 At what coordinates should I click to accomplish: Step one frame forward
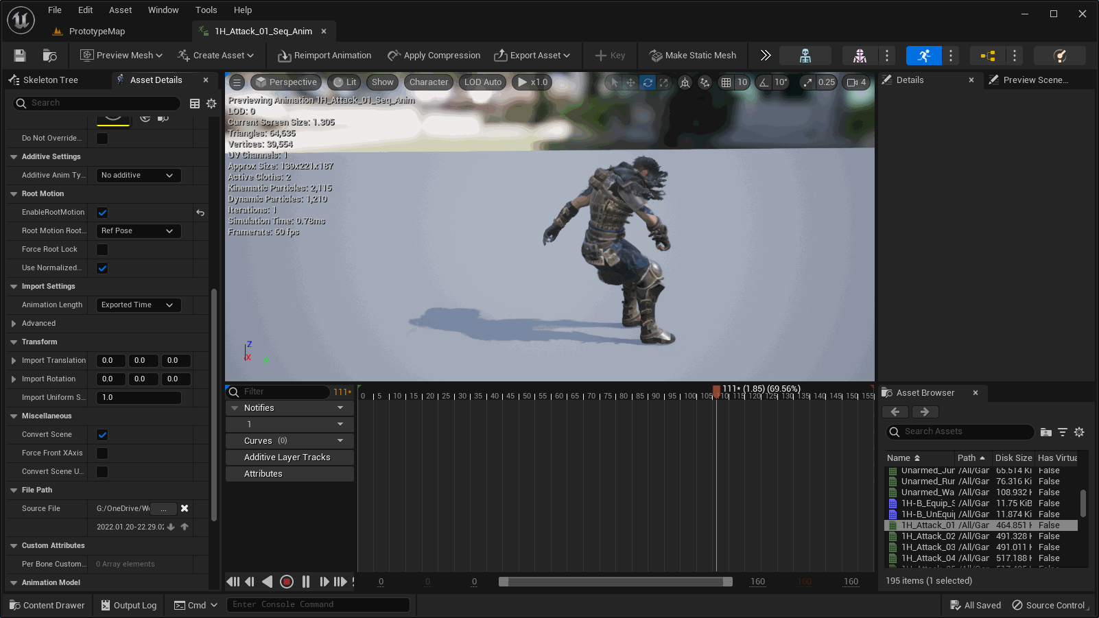coord(324,582)
